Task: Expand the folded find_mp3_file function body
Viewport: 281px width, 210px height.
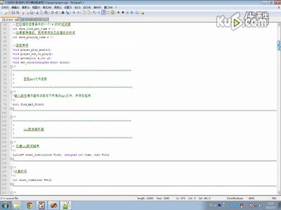Action: (x=11, y=108)
